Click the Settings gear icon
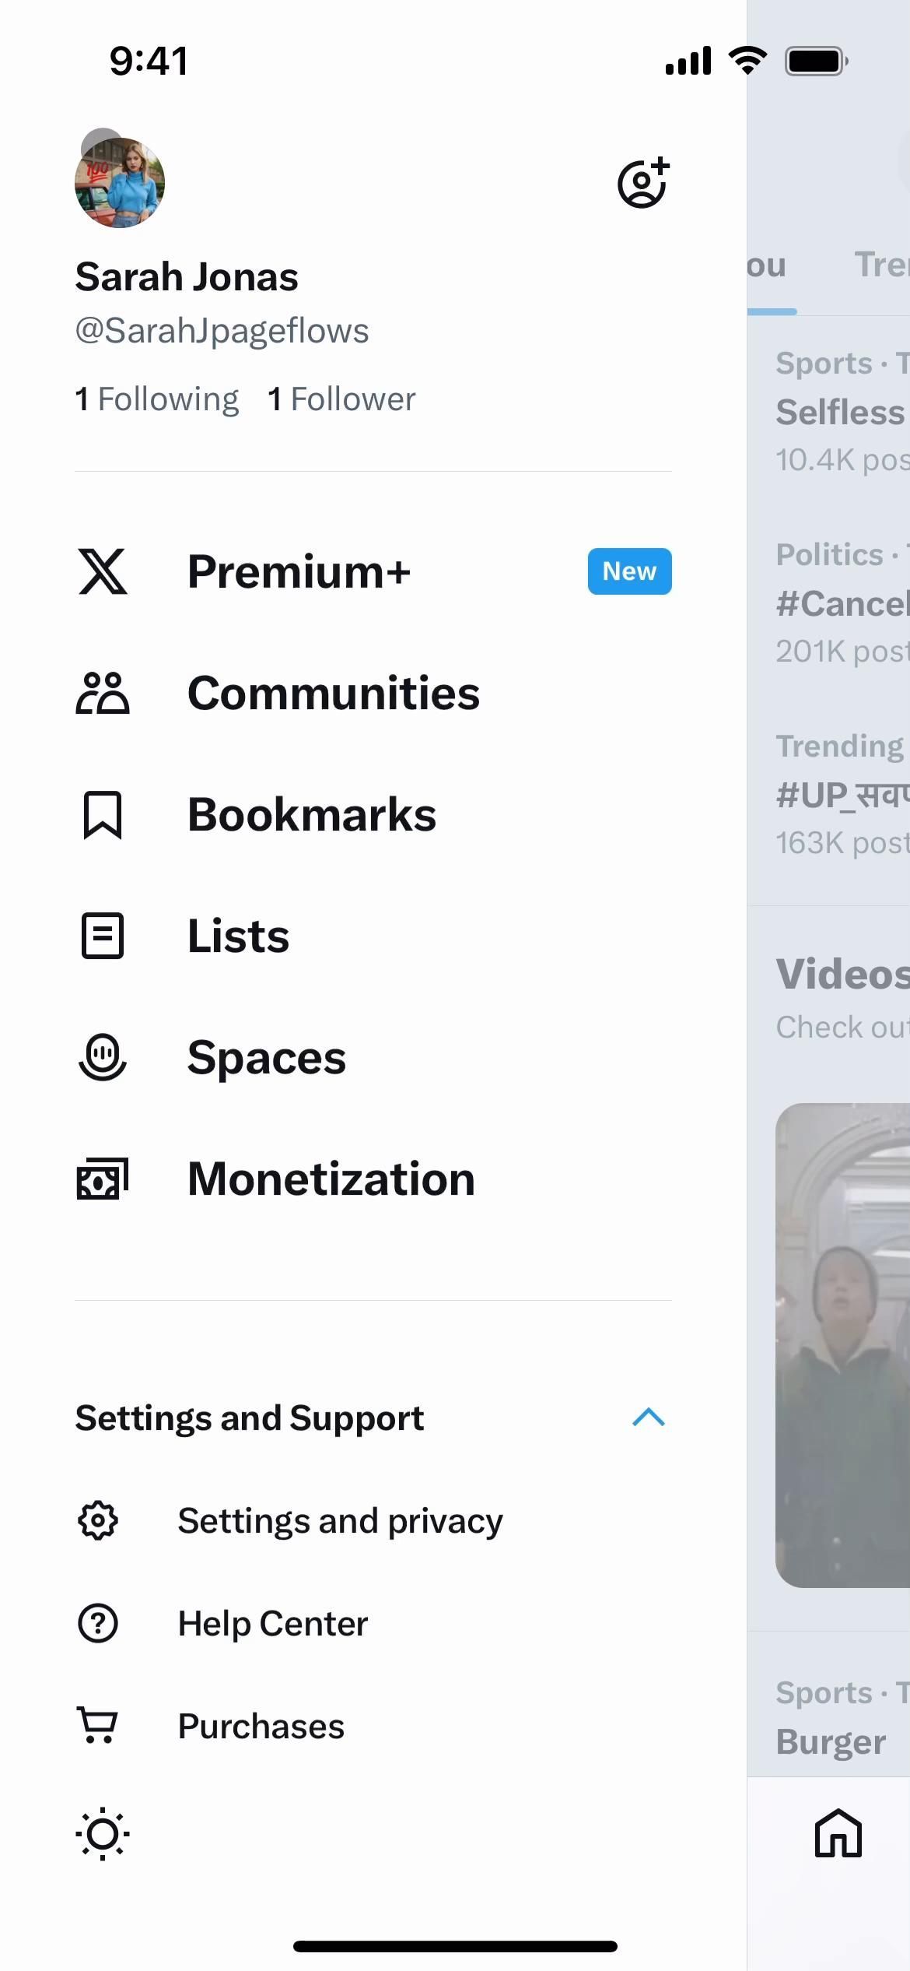The image size is (910, 1971). [x=98, y=1520]
